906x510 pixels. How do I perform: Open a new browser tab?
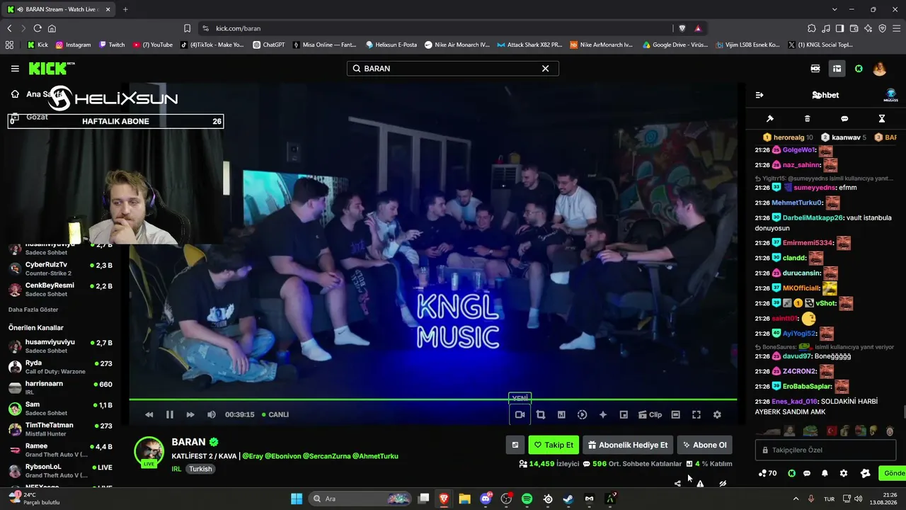[x=125, y=9]
